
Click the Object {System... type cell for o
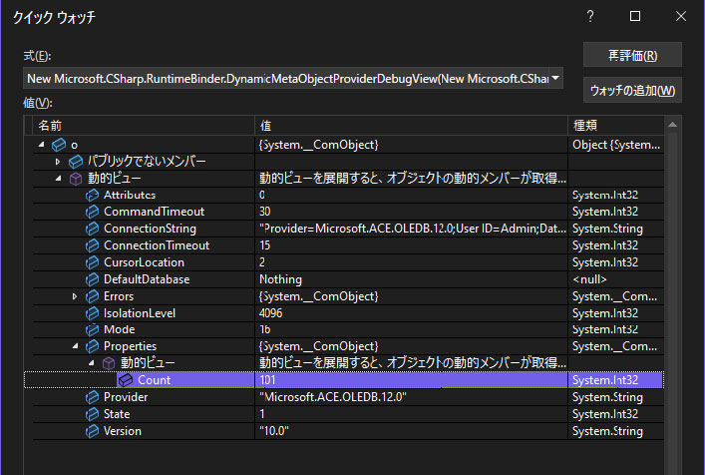point(616,145)
